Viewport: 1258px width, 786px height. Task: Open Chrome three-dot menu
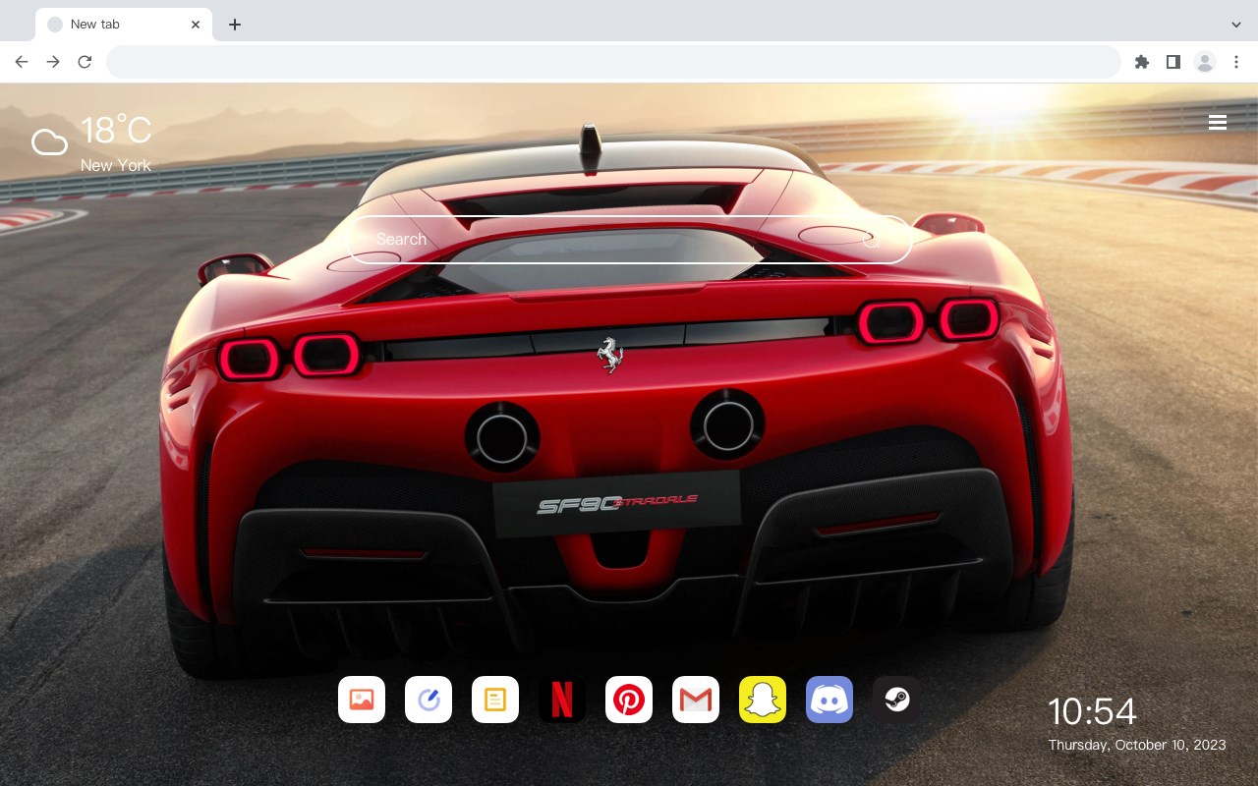pos(1235,62)
